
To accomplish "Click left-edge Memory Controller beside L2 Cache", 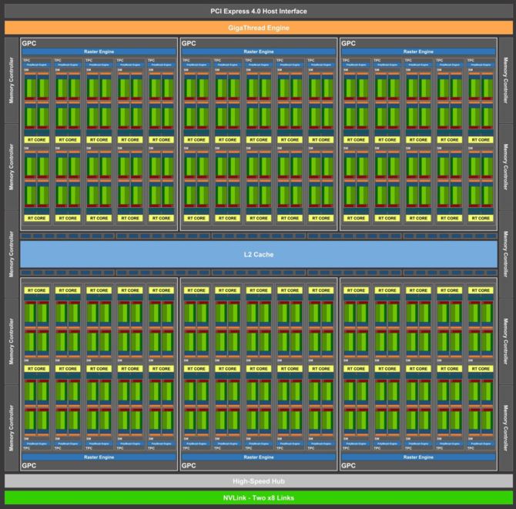I will click(12, 254).
